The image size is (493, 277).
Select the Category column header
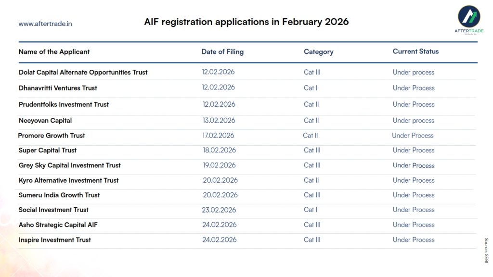[318, 51]
